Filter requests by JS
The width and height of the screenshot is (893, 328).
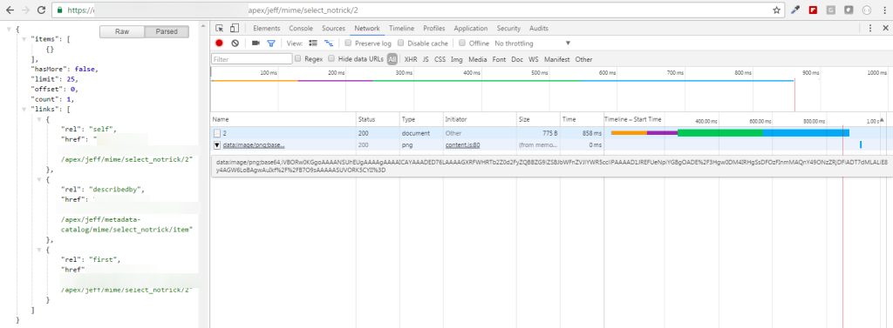(426, 59)
